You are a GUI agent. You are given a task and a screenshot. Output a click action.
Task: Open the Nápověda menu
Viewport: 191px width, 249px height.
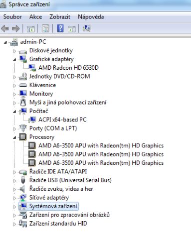91,17
